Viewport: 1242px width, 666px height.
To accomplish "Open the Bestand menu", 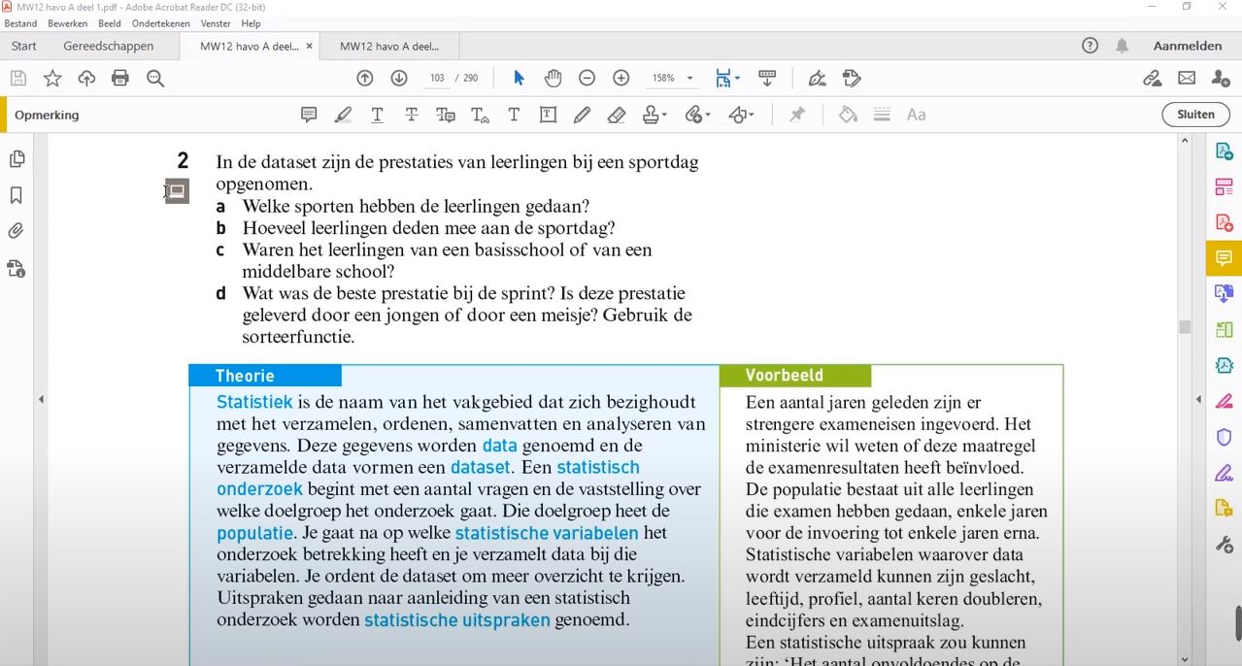I will 20,23.
